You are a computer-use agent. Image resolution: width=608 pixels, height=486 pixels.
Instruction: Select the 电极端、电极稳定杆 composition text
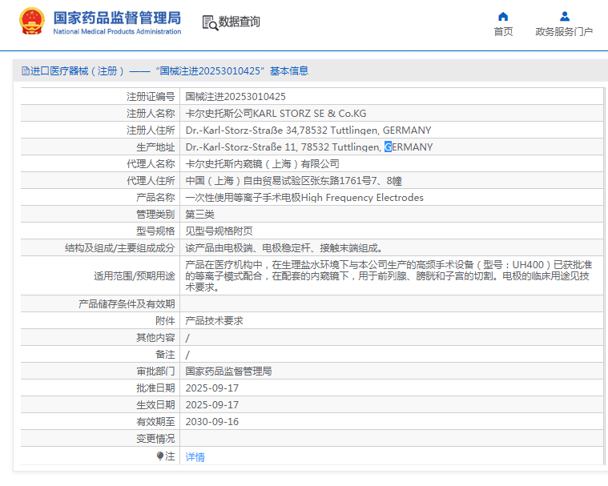[284, 248]
